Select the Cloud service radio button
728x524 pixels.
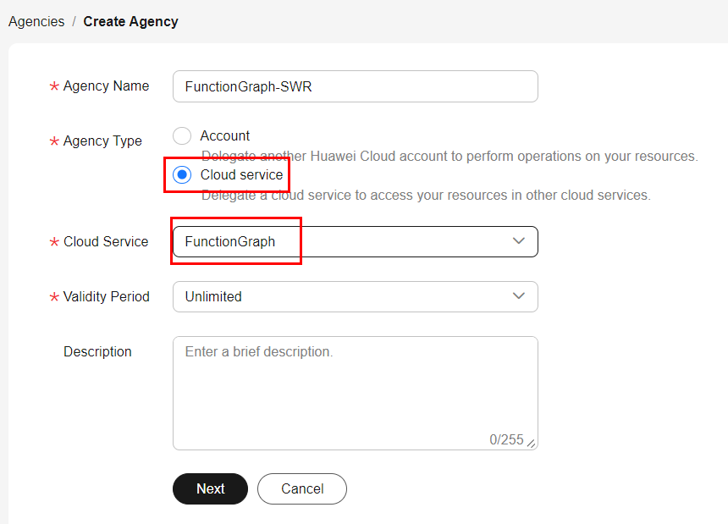[x=182, y=175]
